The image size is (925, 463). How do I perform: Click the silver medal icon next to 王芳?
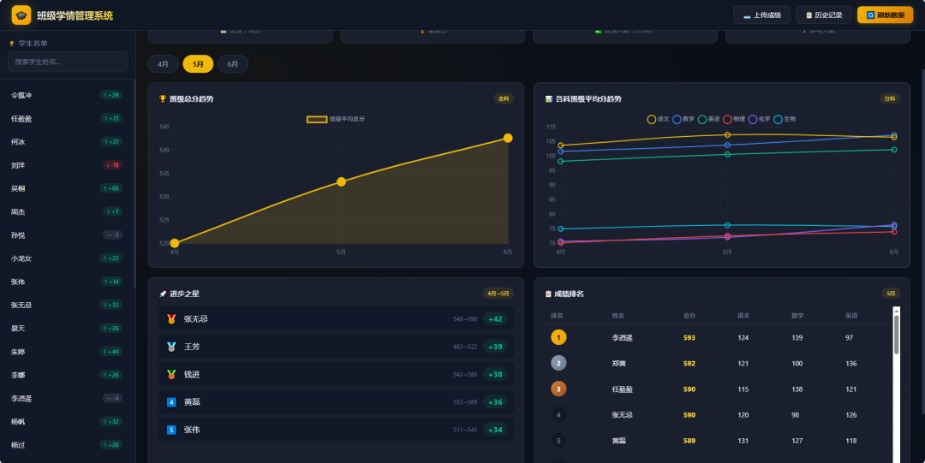171,347
